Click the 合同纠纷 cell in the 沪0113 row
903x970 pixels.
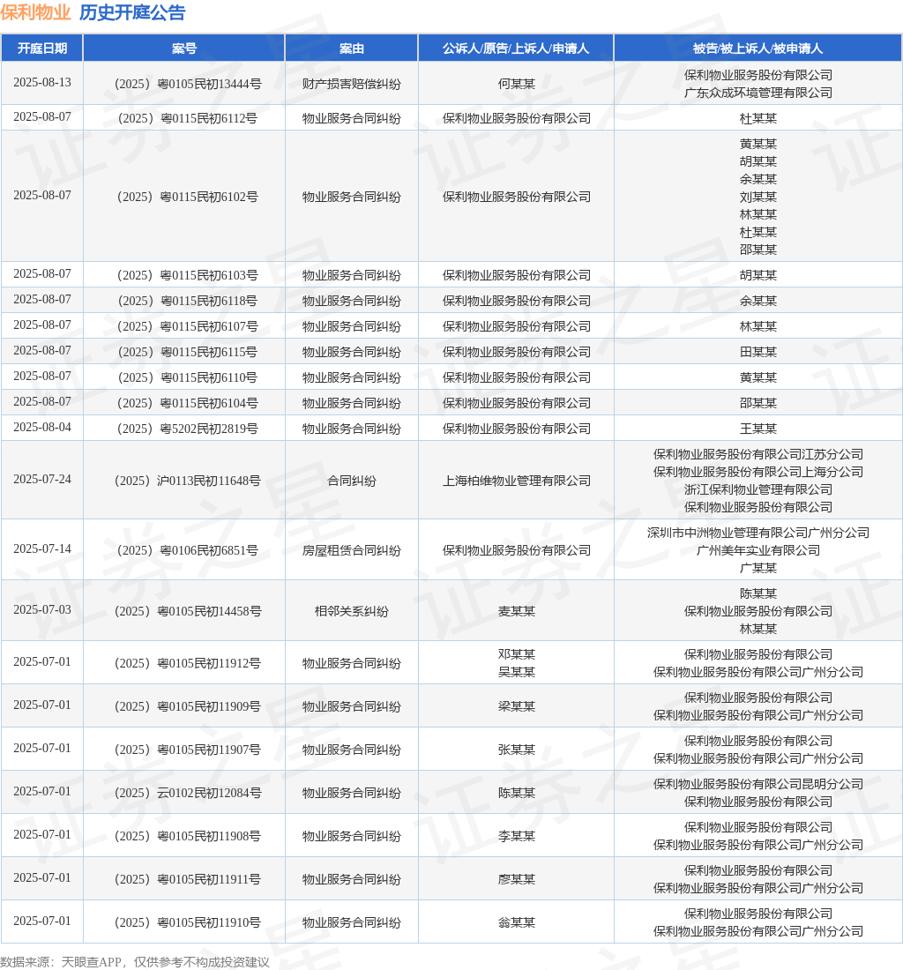pos(351,481)
